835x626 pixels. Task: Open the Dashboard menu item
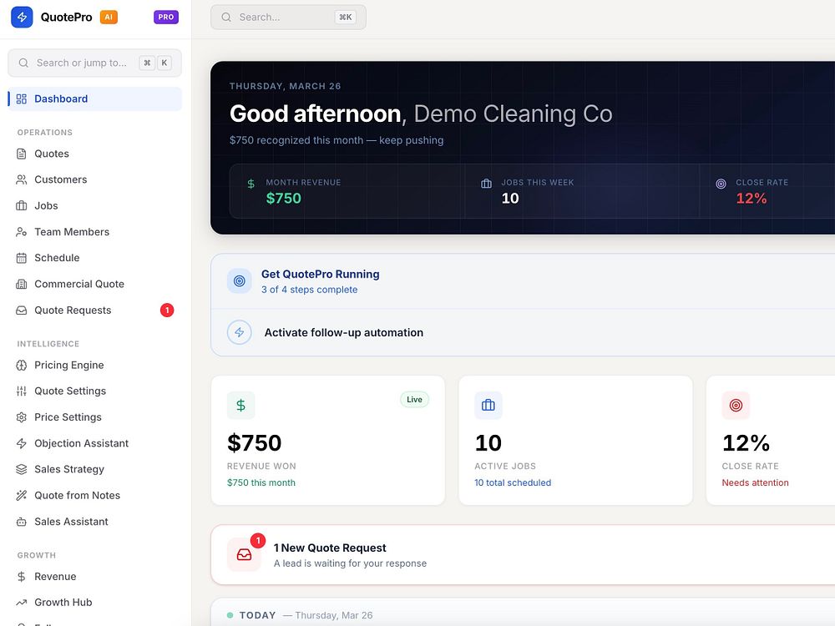[95, 99]
